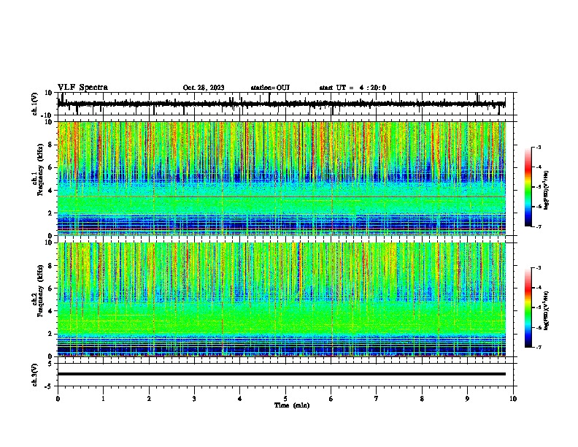Viewport: 578px width, 447px height.
Task: Click the "start UT = 4 : 20: 0" text
Action: (352, 88)
